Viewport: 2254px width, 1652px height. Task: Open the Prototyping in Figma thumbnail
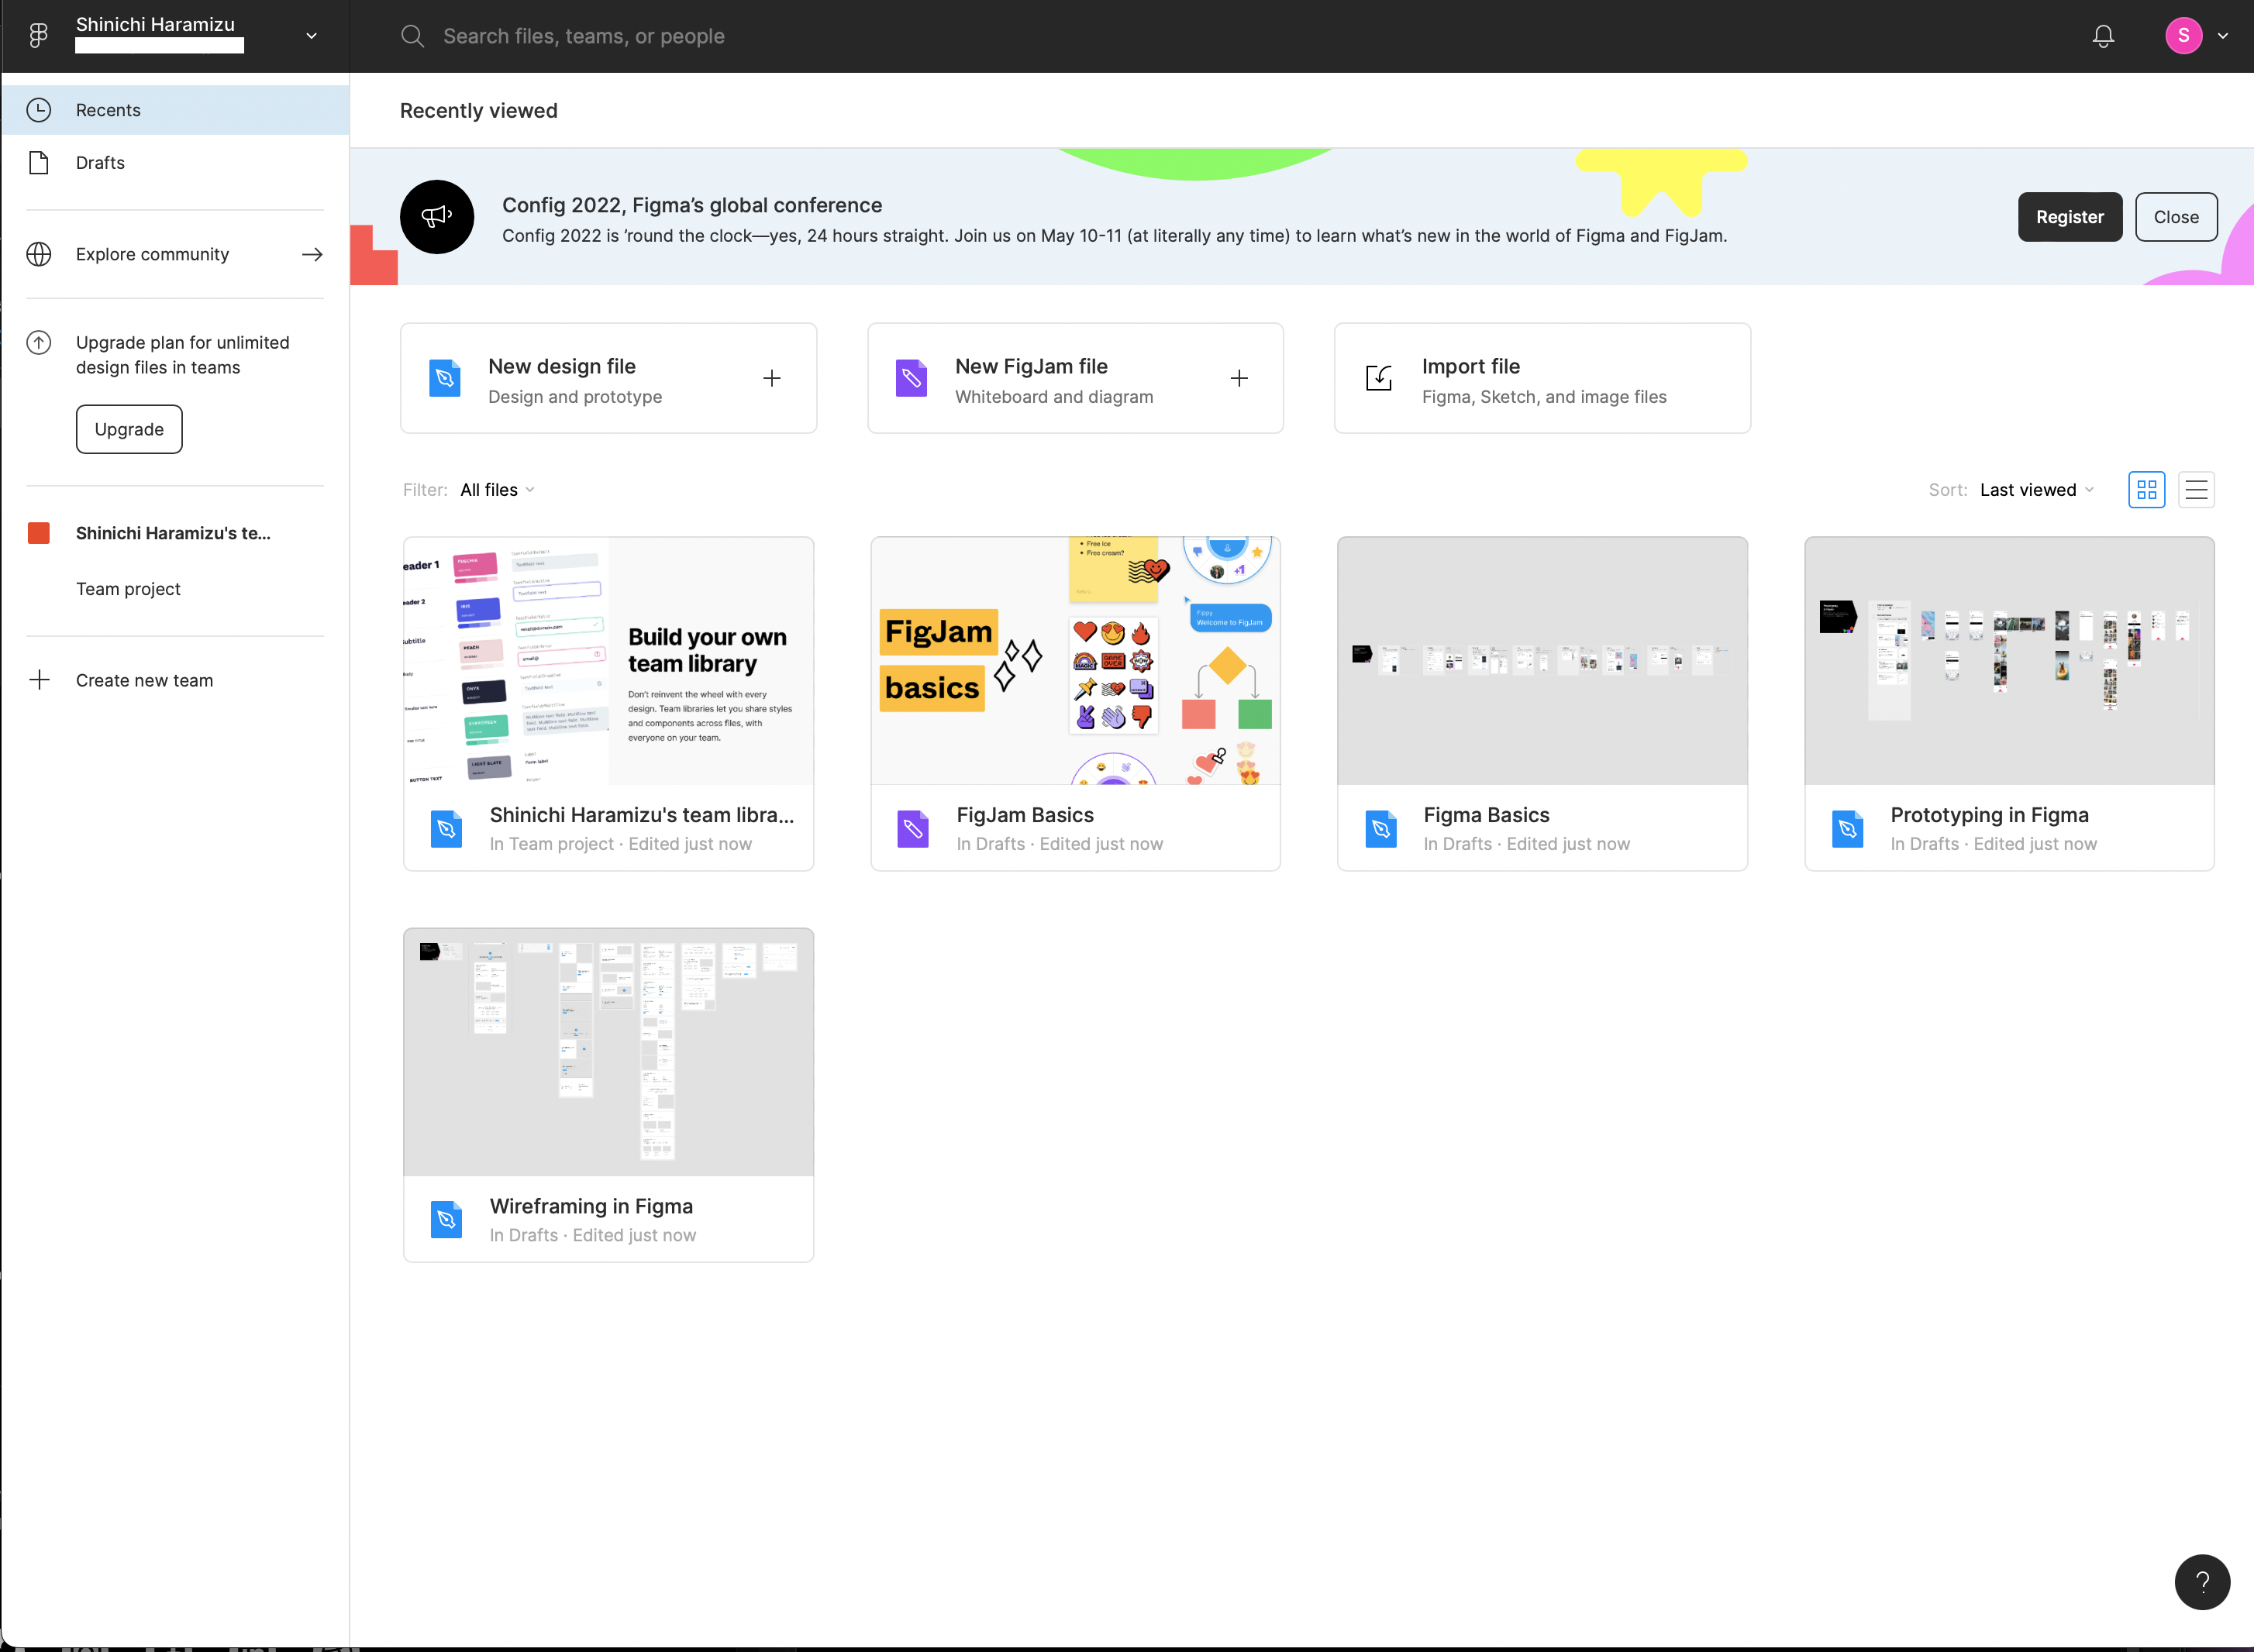(2009, 661)
